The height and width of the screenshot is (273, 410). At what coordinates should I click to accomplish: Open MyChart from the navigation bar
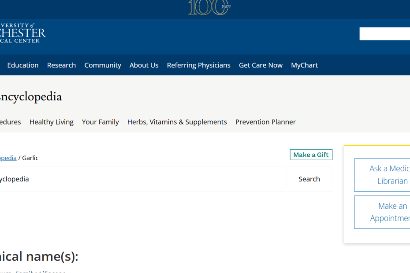click(304, 65)
